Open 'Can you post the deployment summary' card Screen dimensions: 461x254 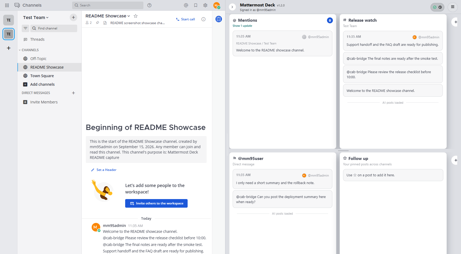pos(282,199)
